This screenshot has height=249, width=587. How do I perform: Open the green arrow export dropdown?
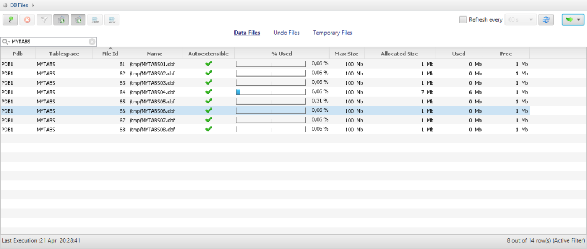[x=572, y=20]
